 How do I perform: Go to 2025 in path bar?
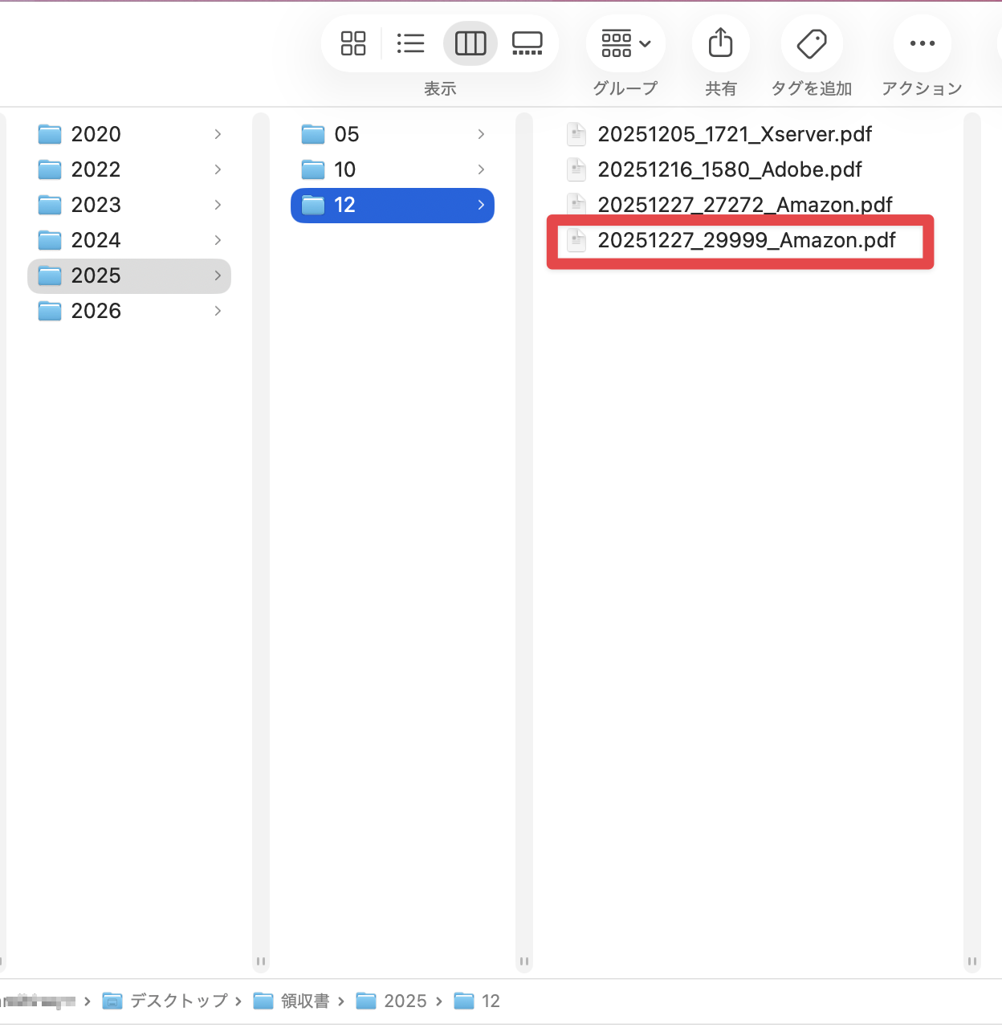tap(392, 1001)
